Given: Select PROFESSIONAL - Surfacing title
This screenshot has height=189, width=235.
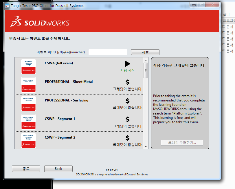Looking at the screenshot, I should pyautogui.click(x=67, y=100).
